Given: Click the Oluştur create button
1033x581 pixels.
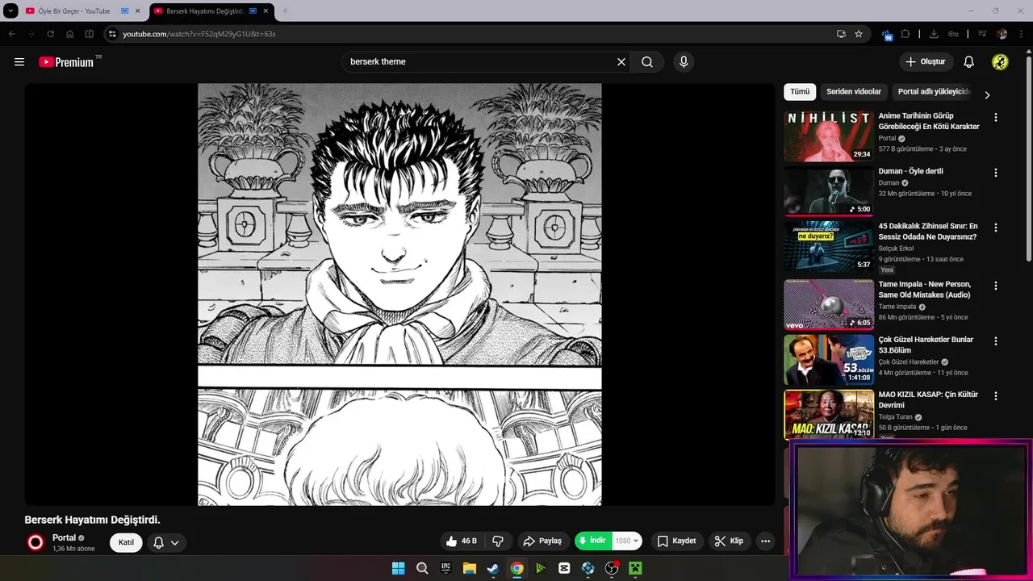Looking at the screenshot, I should coord(926,62).
